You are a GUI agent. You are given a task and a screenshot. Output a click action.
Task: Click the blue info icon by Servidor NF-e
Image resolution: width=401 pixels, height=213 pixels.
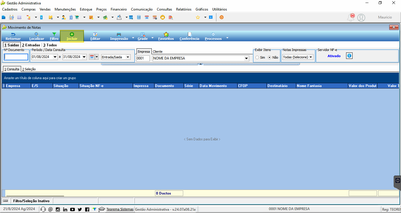tap(349, 56)
